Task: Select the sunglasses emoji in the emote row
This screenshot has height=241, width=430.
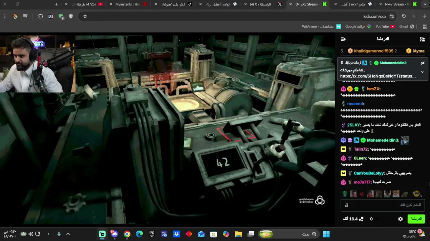Action: pyautogui.click(x=417, y=194)
